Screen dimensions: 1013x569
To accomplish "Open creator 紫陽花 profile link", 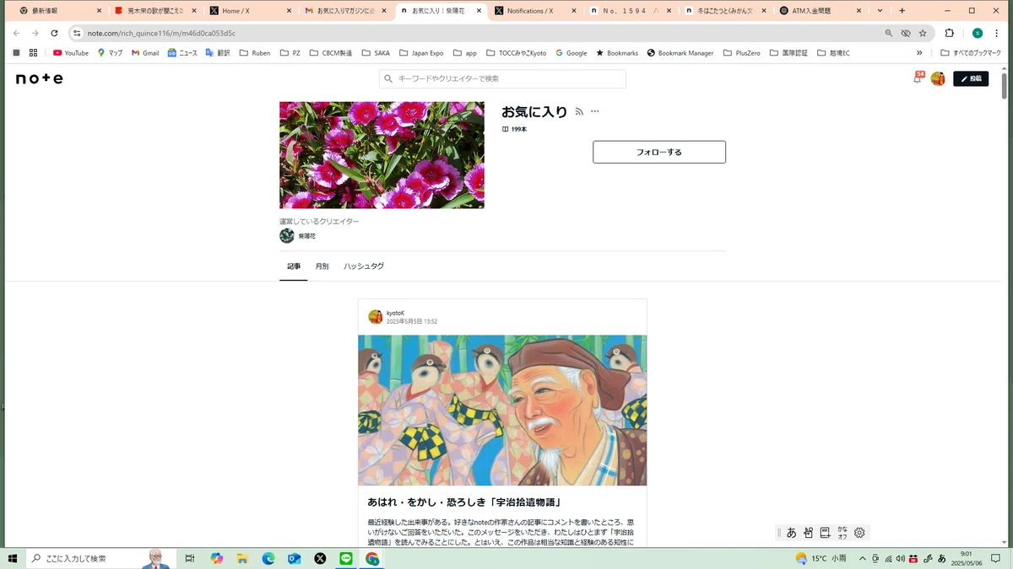I will point(298,236).
